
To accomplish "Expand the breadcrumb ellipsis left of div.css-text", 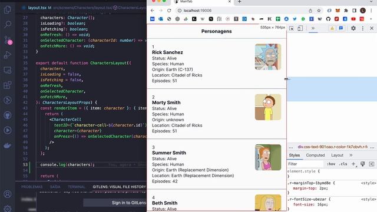I will (290, 147).
